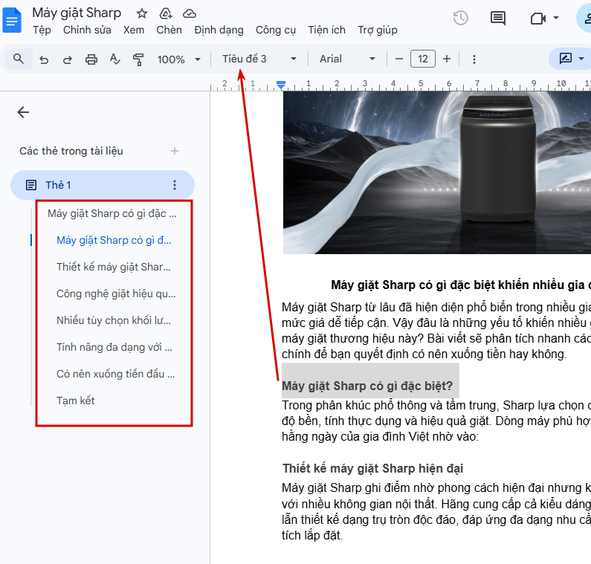Increase font size with plus button
Screen dimensions: 591x564
pyautogui.click(x=447, y=59)
